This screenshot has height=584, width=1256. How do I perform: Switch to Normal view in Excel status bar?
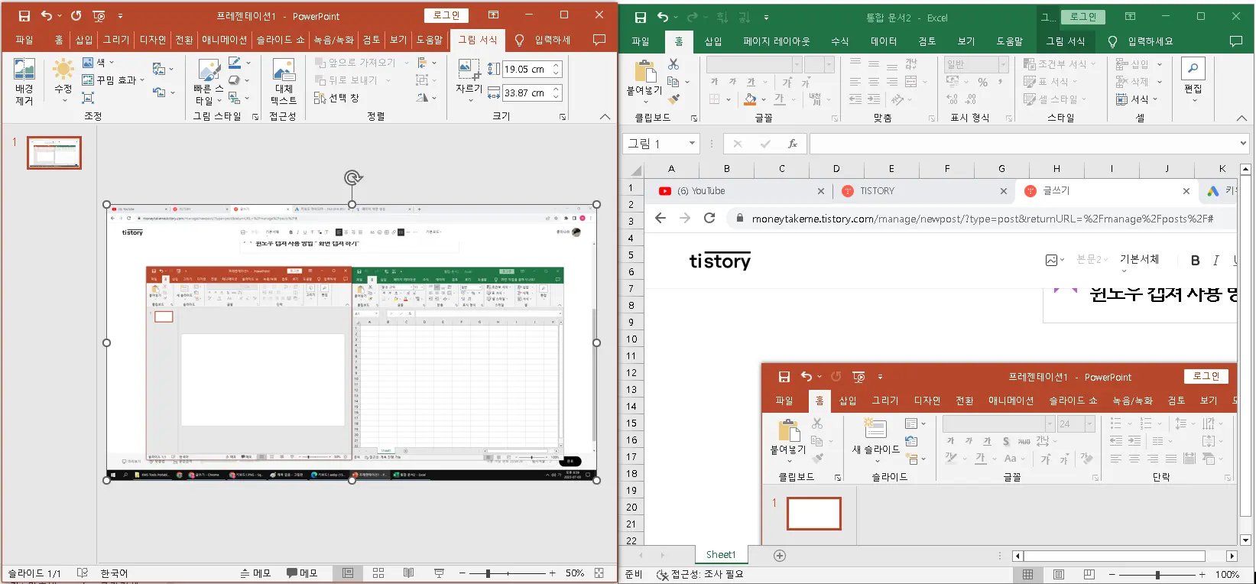(1028, 575)
